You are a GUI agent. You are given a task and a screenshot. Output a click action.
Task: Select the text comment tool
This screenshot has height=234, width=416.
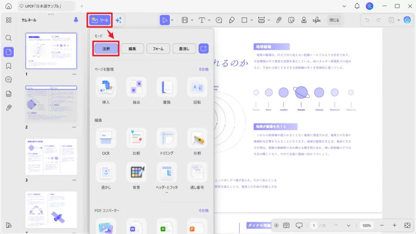[x=201, y=20]
